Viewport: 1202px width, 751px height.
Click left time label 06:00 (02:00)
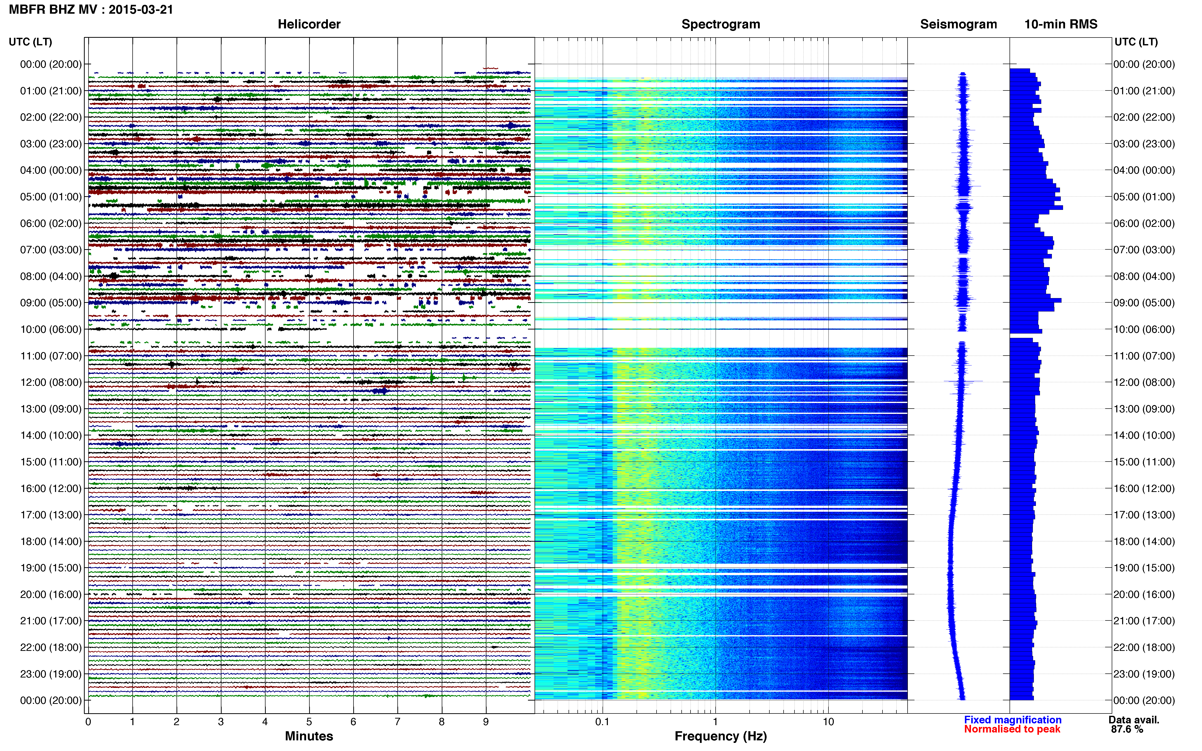click(x=51, y=224)
